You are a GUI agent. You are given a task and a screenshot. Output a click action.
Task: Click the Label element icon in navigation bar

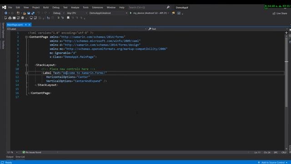(9, 29)
